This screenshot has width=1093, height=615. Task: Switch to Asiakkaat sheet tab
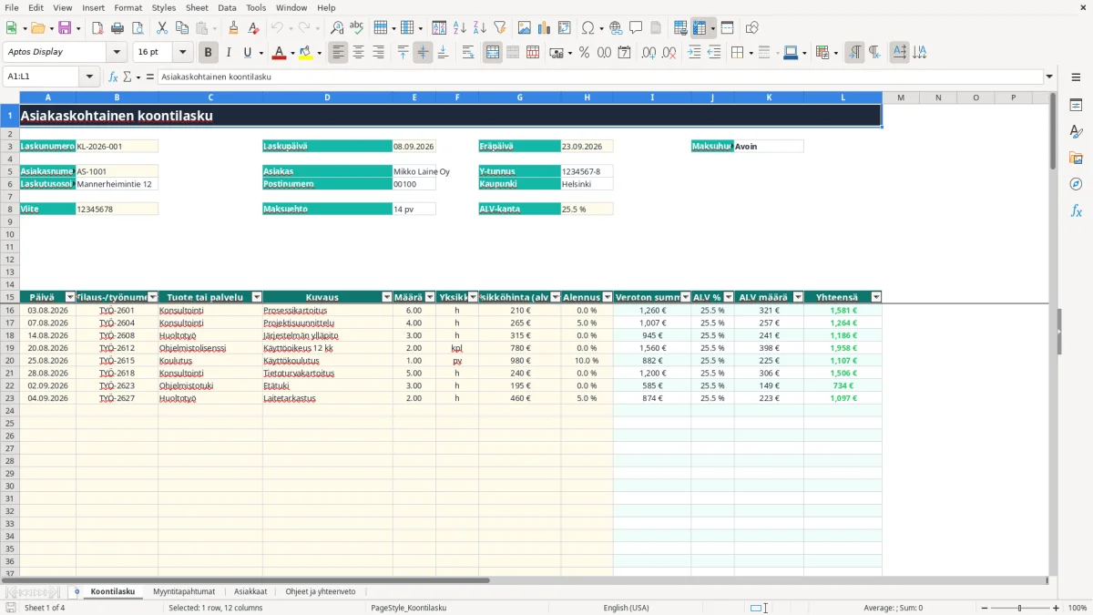pos(250,591)
